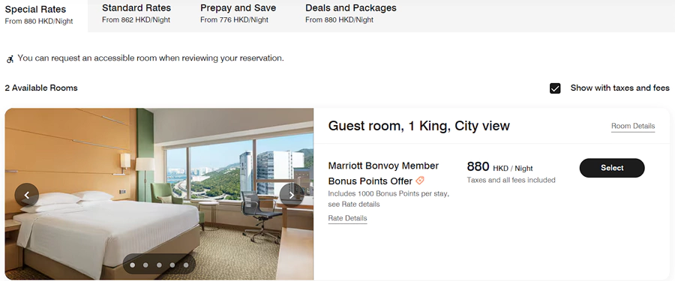
Task: Open the Prepay and Save tab
Action: pos(238,13)
